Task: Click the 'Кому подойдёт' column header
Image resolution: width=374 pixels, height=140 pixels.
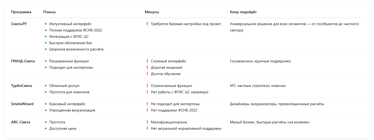Action: click(243, 12)
